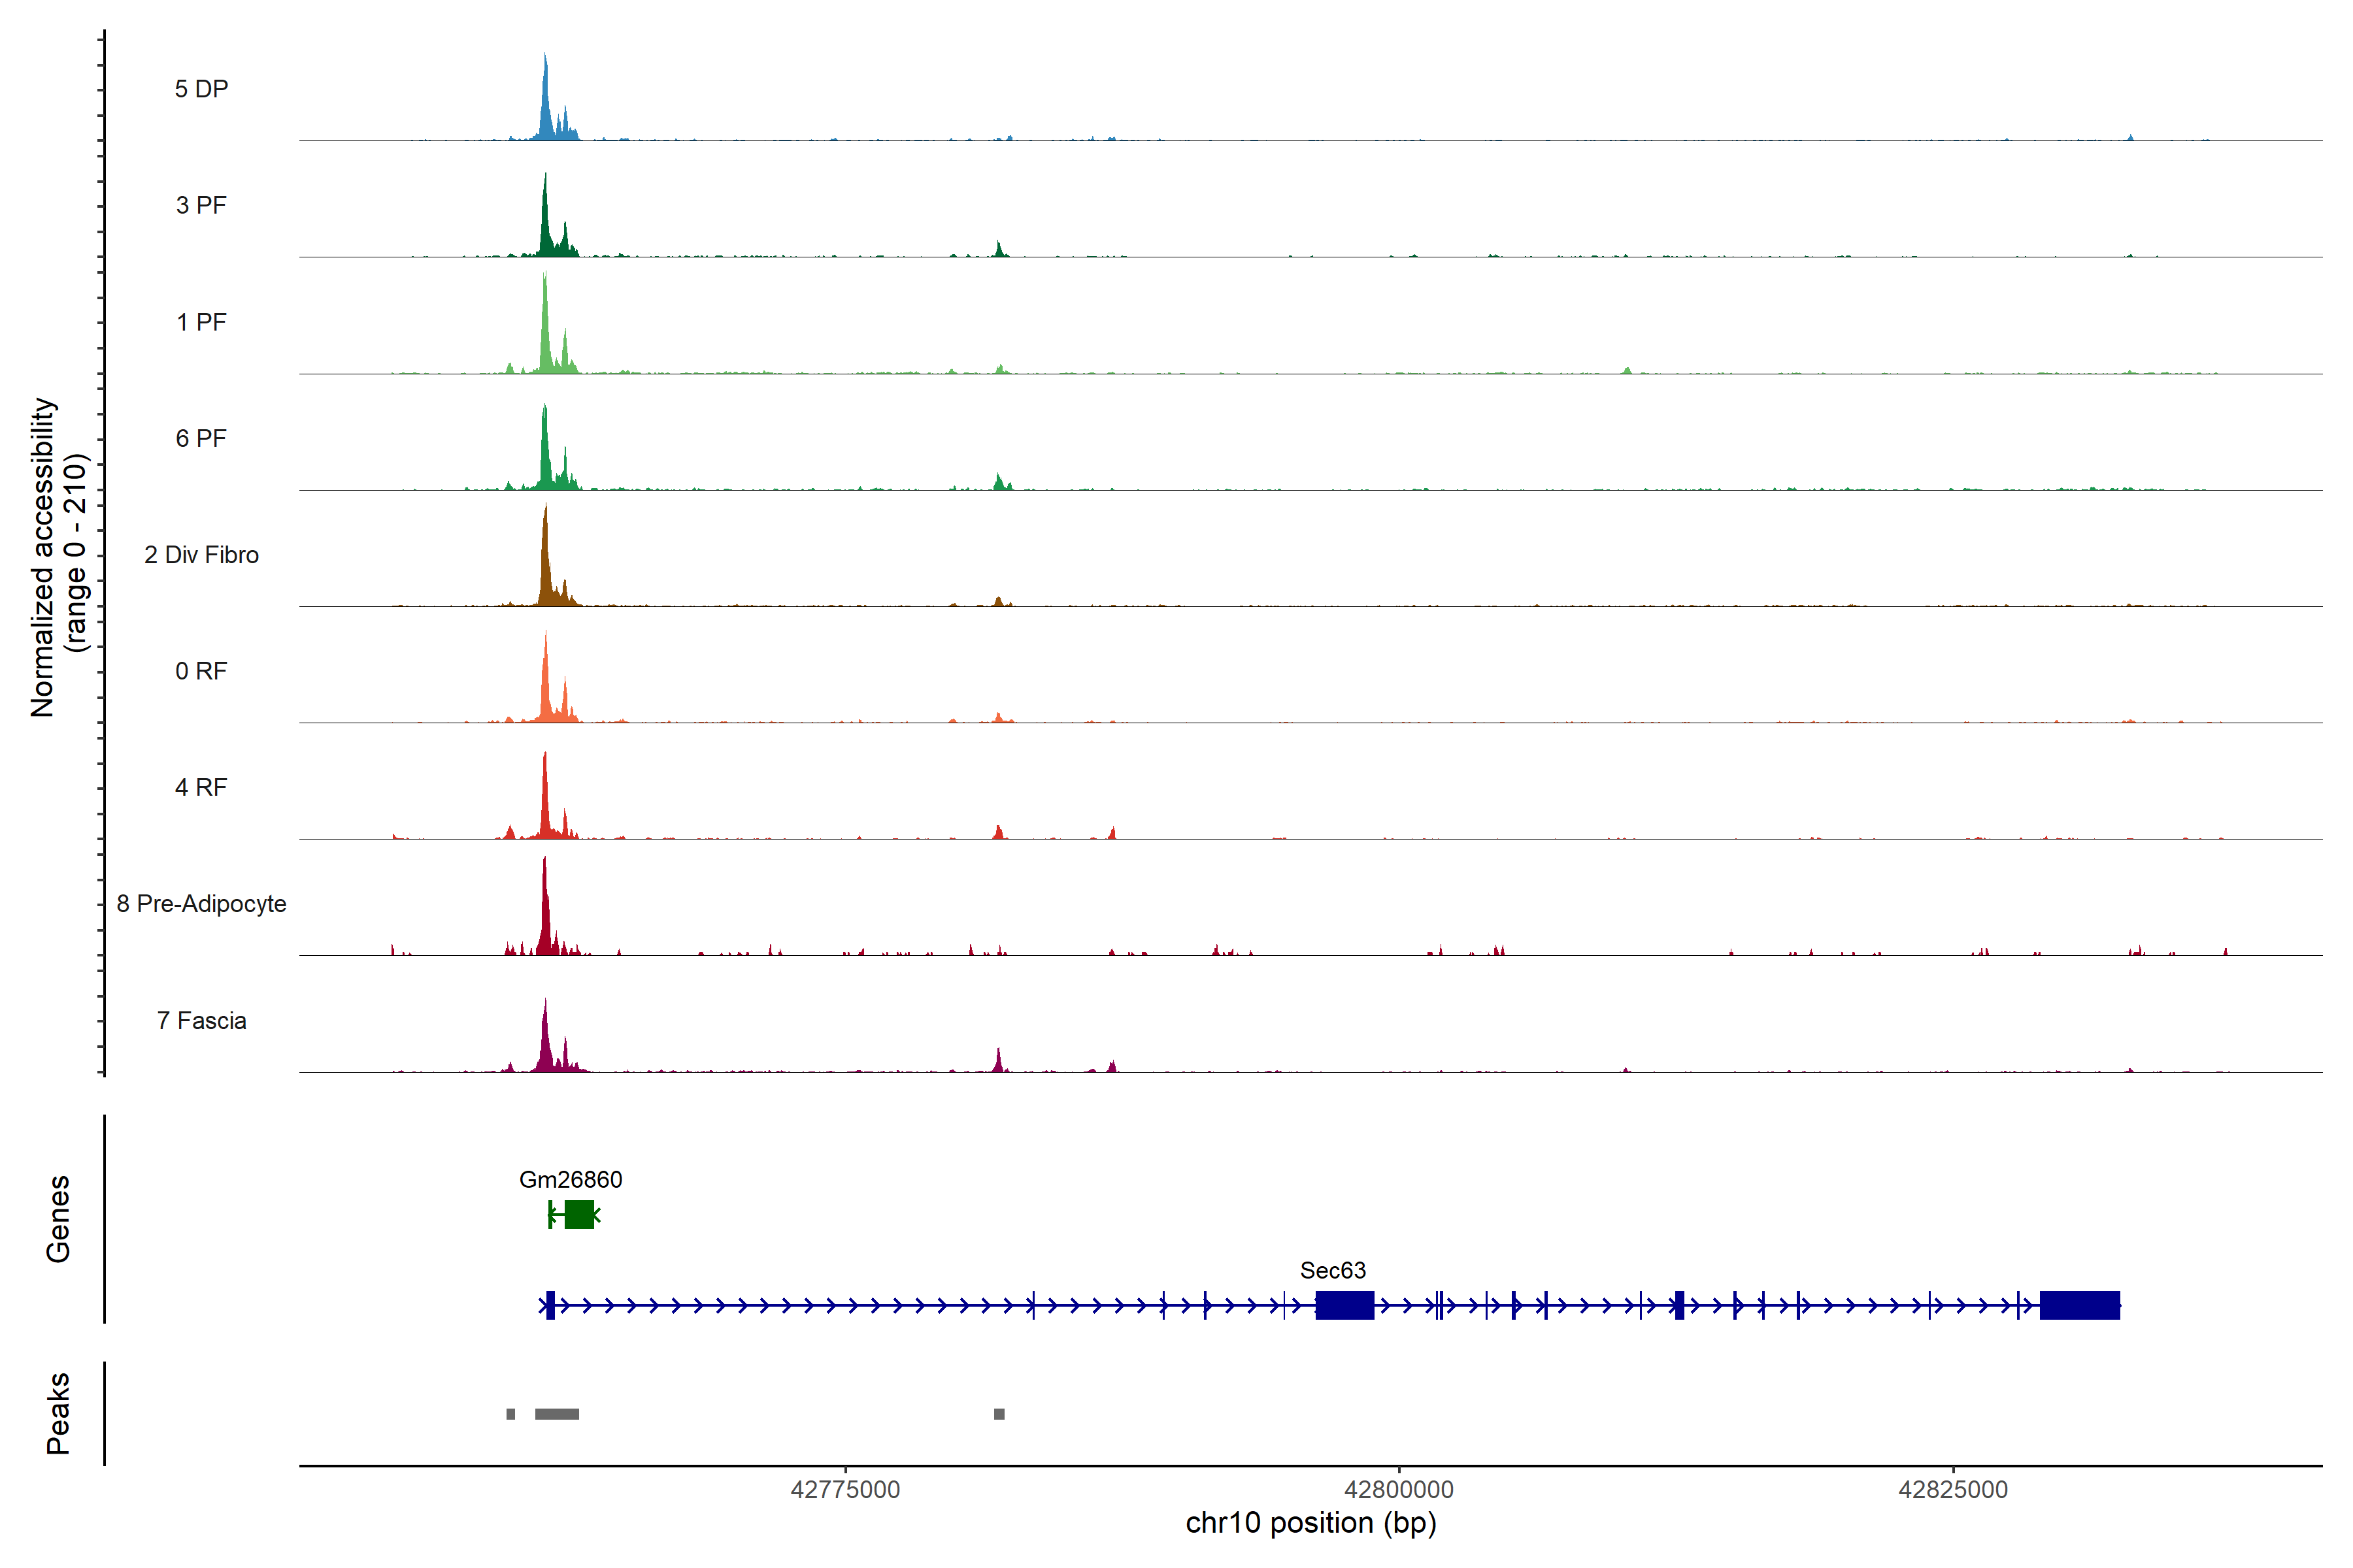Click the 1 PF track label

(201, 322)
